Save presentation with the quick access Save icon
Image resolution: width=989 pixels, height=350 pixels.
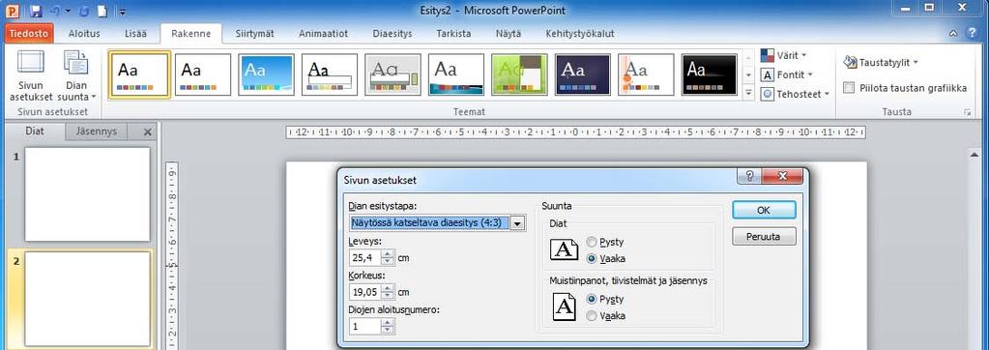pyautogui.click(x=36, y=11)
